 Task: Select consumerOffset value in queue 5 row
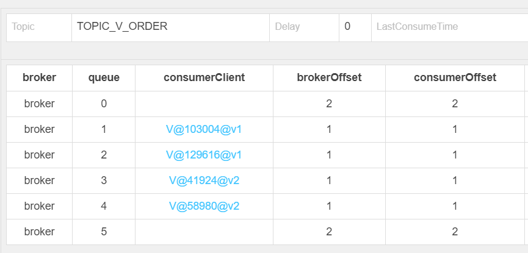click(x=455, y=232)
